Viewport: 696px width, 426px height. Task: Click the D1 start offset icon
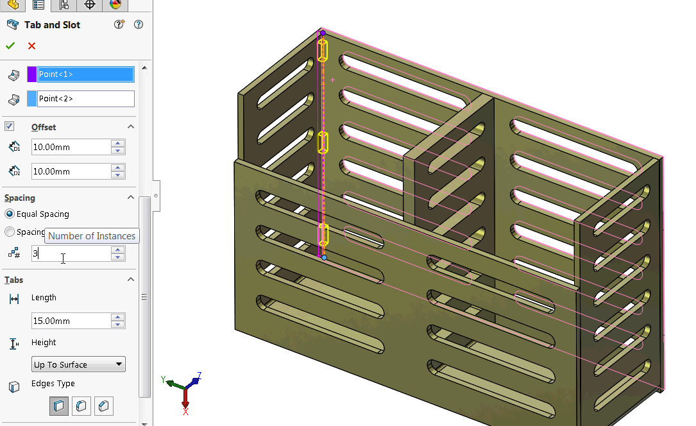14,146
